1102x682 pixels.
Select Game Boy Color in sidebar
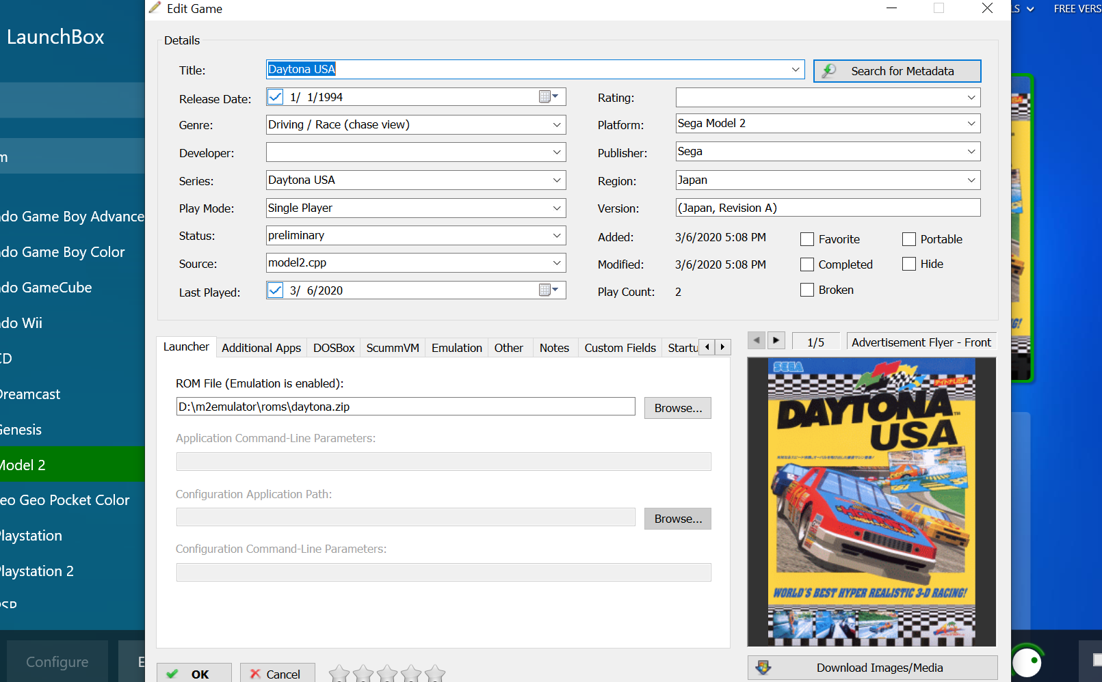(x=72, y=252)
